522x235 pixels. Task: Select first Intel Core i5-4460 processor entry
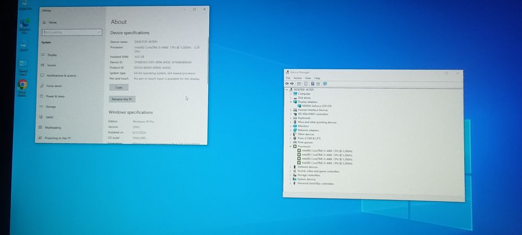[x=325, y=151]
